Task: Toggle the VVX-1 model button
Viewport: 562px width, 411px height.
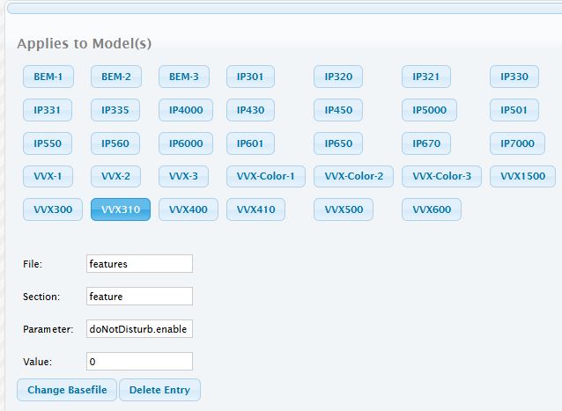Action: pyautogui.click(x=48, y=176)
